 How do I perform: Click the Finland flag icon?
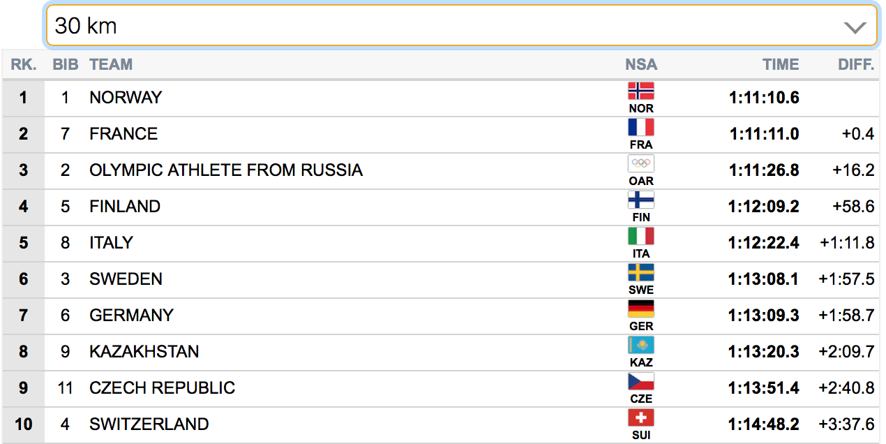640,200
